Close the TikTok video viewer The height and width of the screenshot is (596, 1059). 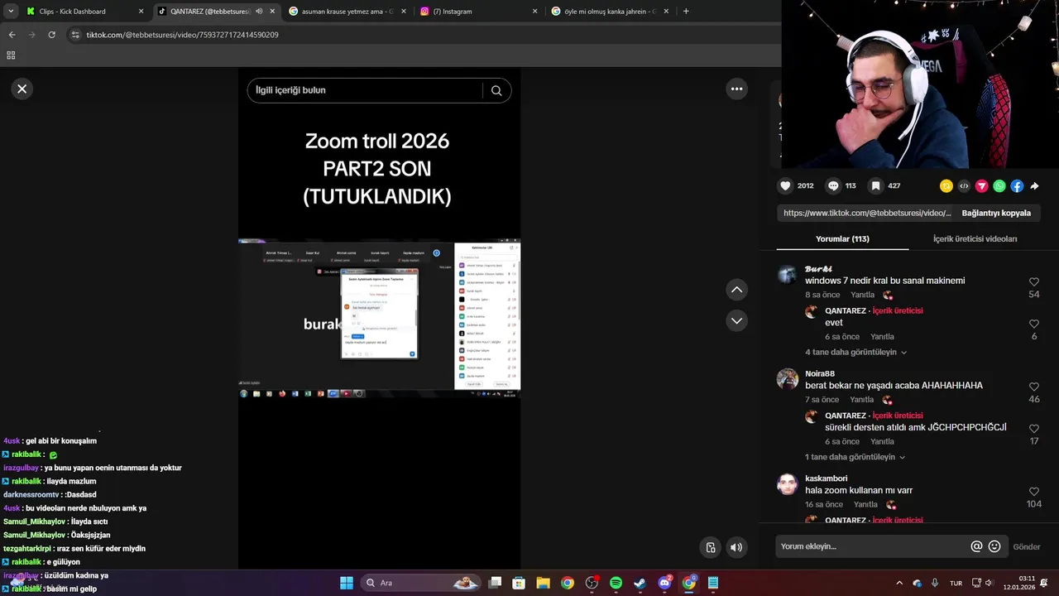pos(22,89)
